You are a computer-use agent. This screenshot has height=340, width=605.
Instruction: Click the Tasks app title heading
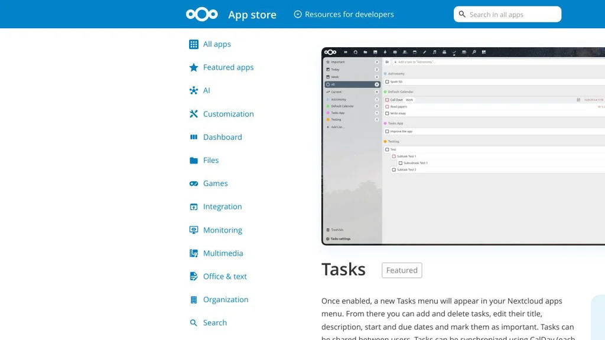[x=343, y=269]
